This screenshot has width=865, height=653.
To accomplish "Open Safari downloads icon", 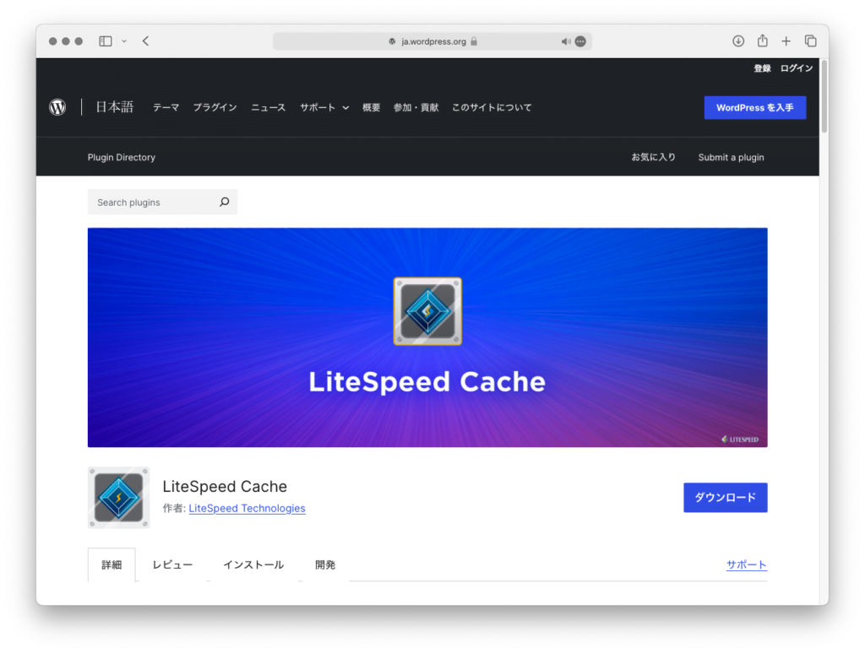I will (738, 41).
